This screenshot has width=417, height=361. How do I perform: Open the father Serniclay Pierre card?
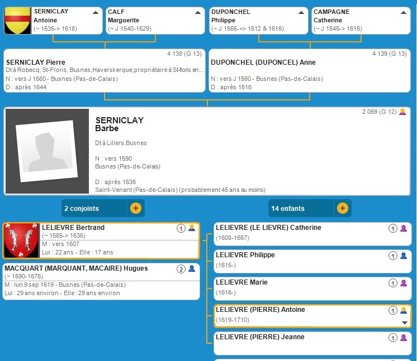click(x=105, y=71)
